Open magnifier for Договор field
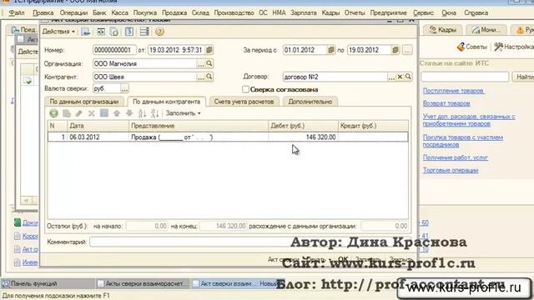This screenshot has height=300, width=534. click(408, 77)
